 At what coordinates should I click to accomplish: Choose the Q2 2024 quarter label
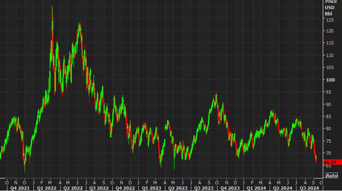pos(283,188)
